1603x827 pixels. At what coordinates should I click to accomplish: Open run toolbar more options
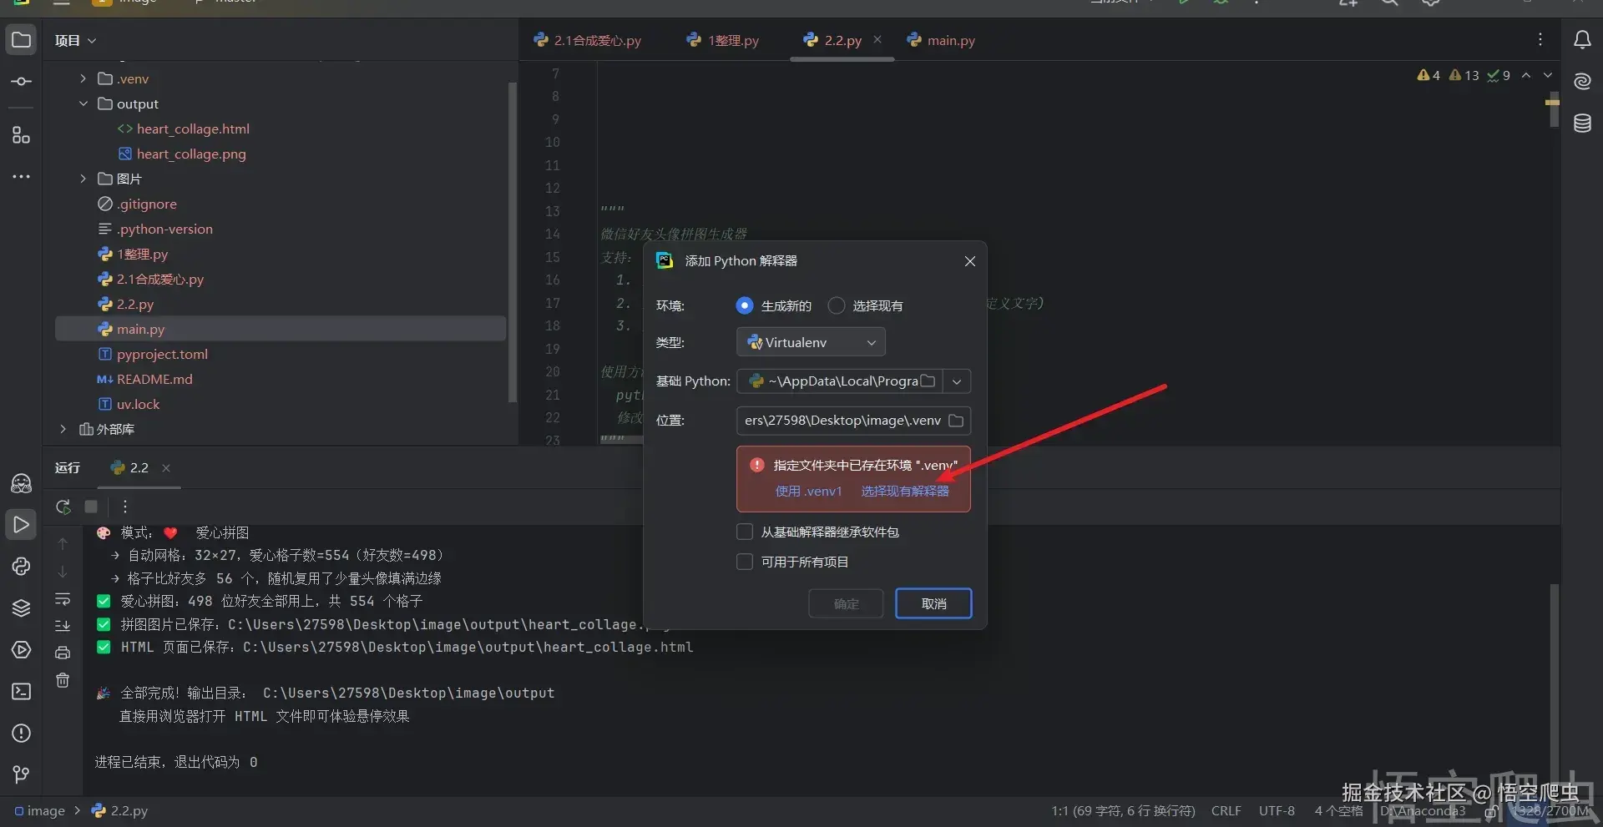pyautogui.click(x=124, y=507)
